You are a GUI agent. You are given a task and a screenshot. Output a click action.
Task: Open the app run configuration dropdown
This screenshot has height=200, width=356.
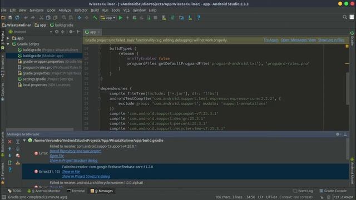click(x=108, y=18)
